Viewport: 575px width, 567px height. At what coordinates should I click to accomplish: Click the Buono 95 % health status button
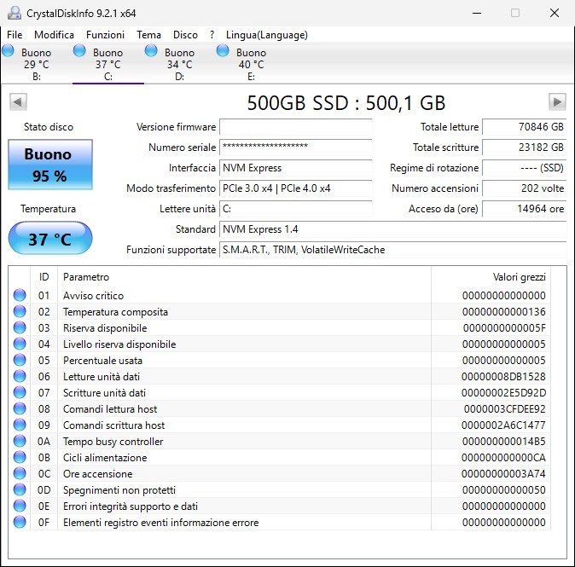click(x=50, y=165)
